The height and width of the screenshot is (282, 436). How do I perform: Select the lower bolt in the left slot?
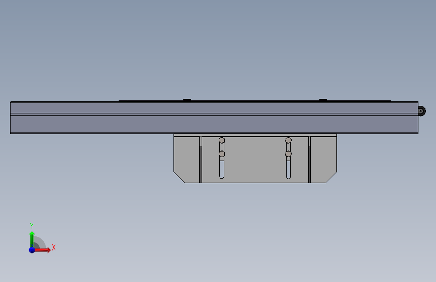(222, 154)
